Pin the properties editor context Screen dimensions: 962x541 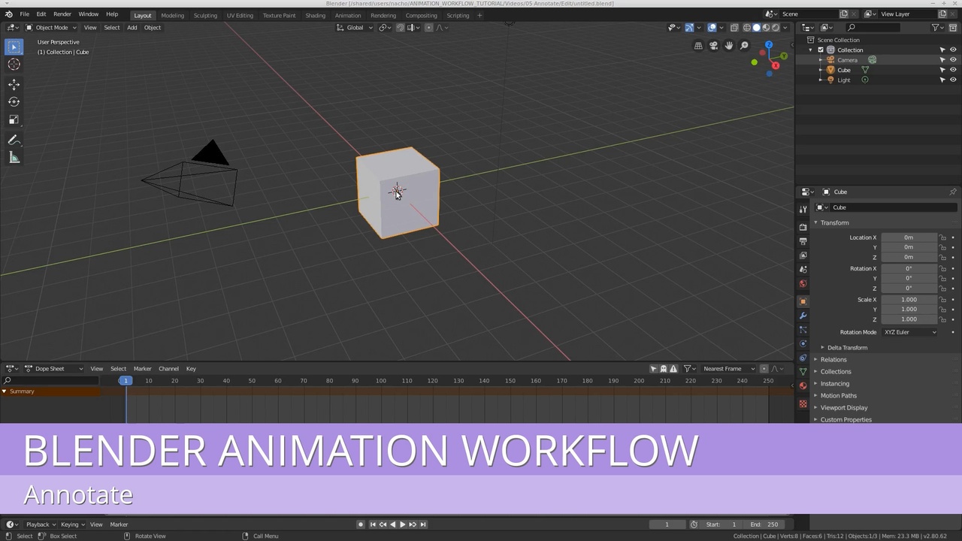coord(952,192)
